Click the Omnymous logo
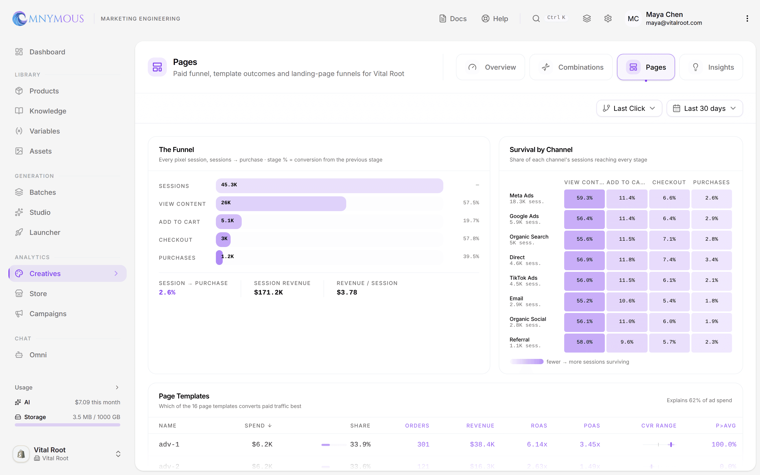Screen dimensions: 760x475 click(x=48, y=18)
